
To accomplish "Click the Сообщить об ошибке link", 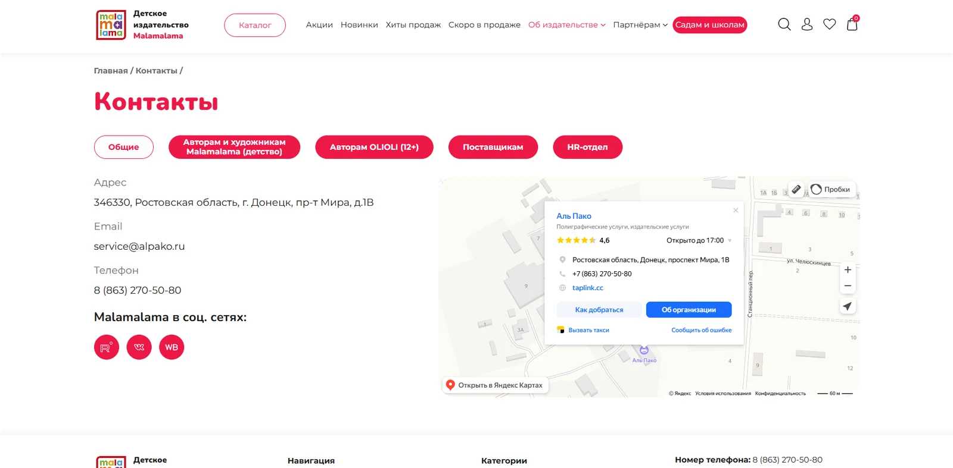I will pyautogui.click(x=702, y=330).
